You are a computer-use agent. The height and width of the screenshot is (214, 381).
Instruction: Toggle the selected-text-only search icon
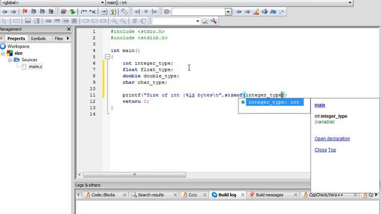(264, 12)
